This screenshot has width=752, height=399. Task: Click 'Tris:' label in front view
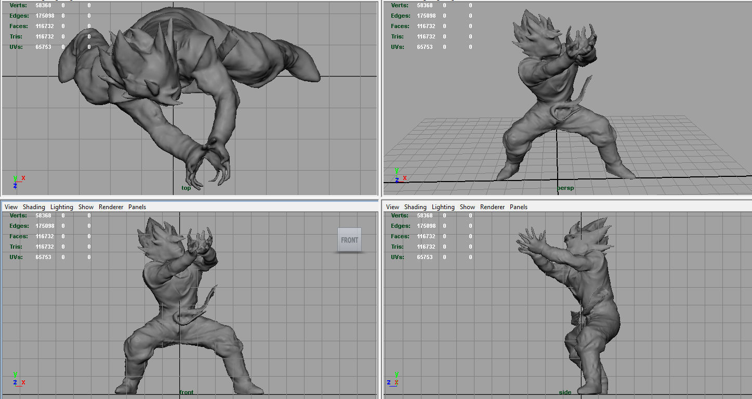point(16,247)
